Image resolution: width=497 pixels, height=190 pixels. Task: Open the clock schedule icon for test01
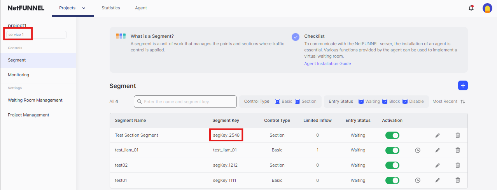coord(418,180)
